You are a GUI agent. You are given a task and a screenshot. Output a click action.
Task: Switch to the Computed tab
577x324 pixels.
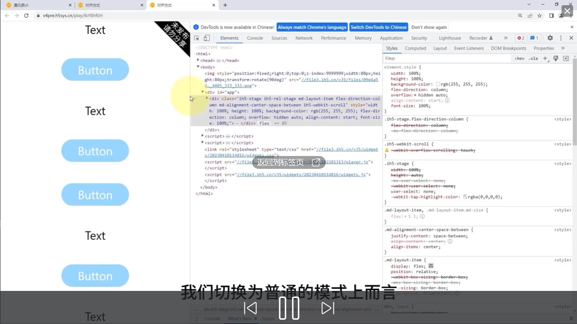click(x=415, y=48)
